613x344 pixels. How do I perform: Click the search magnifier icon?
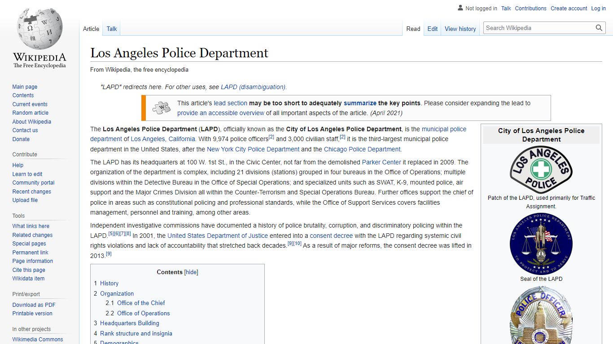(x=599, y=28)
